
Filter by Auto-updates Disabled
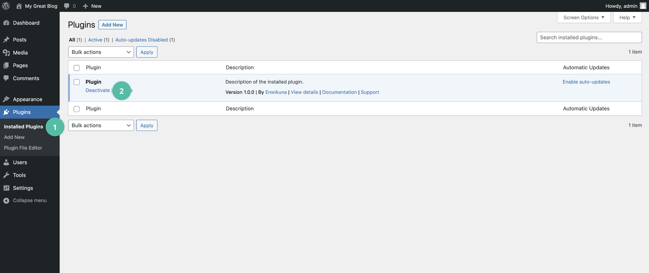pyautogui.click(x=141, y=40)
